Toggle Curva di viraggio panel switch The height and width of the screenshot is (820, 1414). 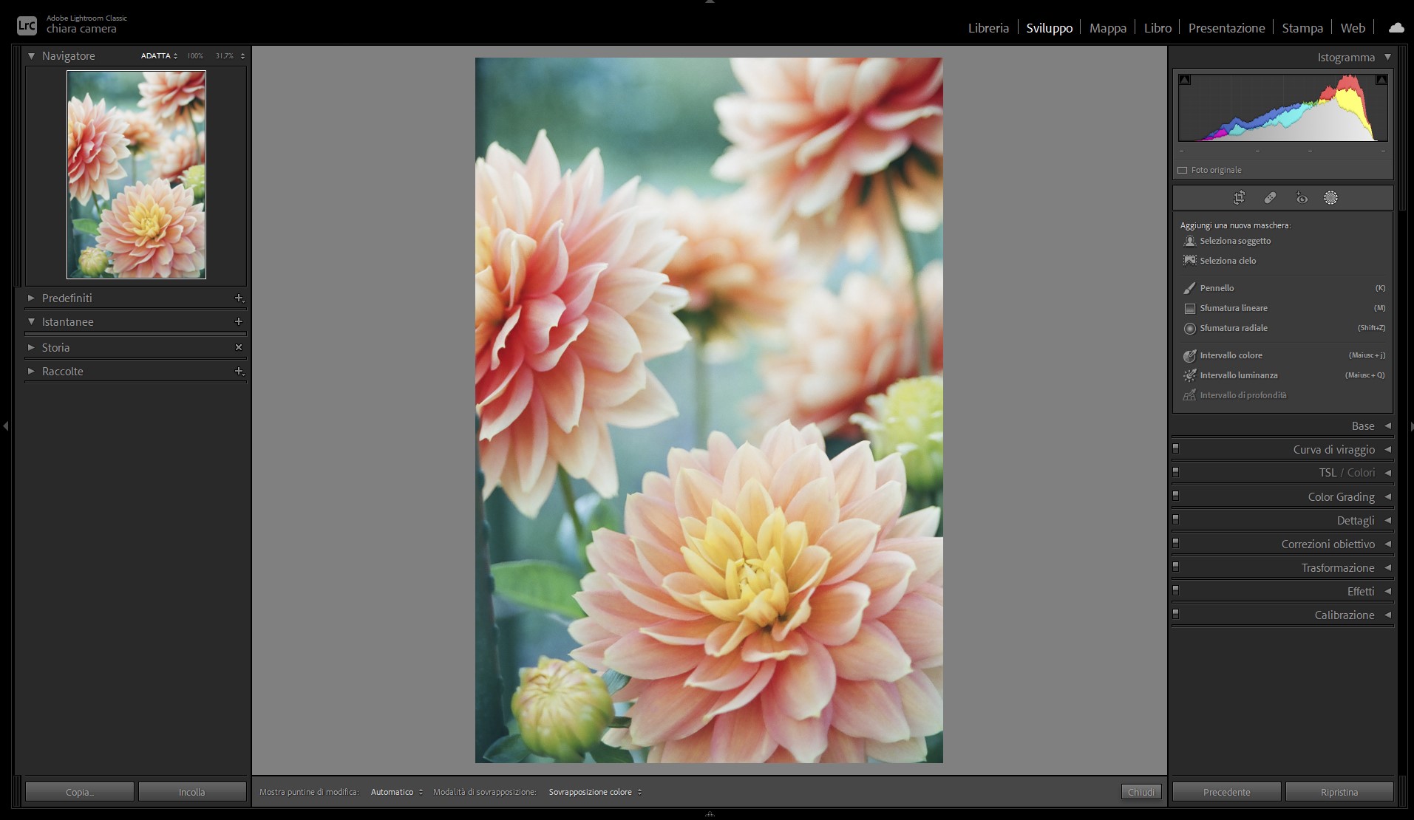1176,448
